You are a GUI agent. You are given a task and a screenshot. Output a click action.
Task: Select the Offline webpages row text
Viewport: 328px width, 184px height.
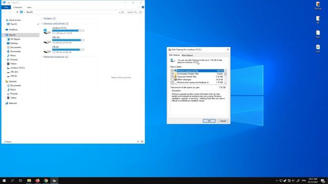coord(184,80)
